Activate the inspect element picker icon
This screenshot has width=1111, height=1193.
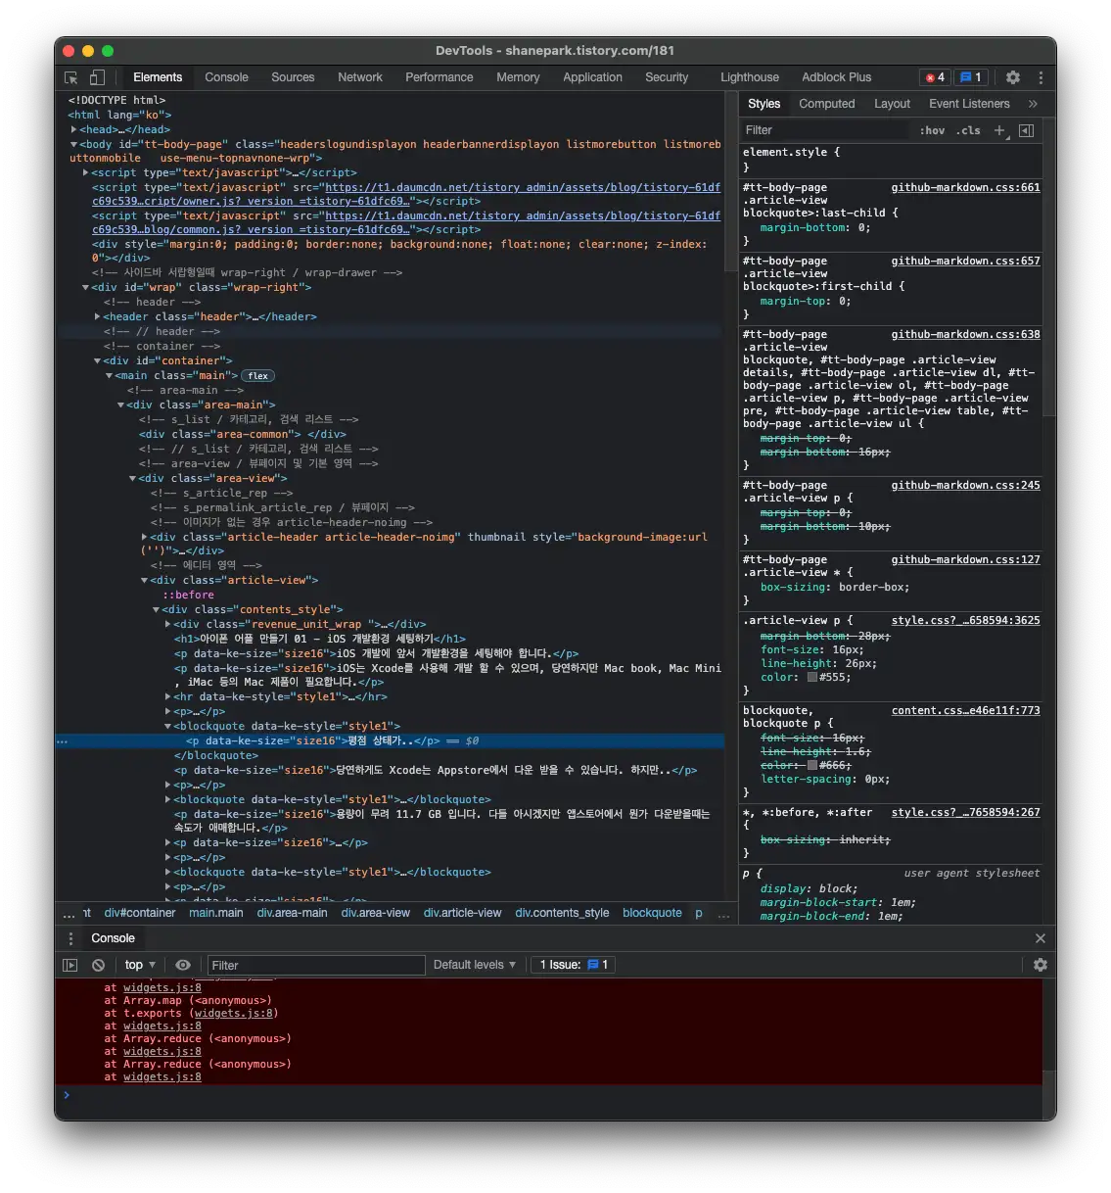pyautogui.click(x=70, y=77)
